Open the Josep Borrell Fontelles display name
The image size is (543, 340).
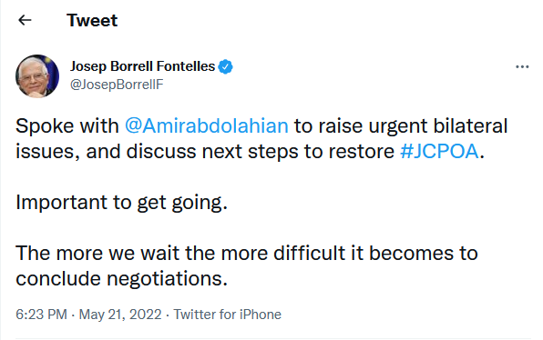coord(143,66)
